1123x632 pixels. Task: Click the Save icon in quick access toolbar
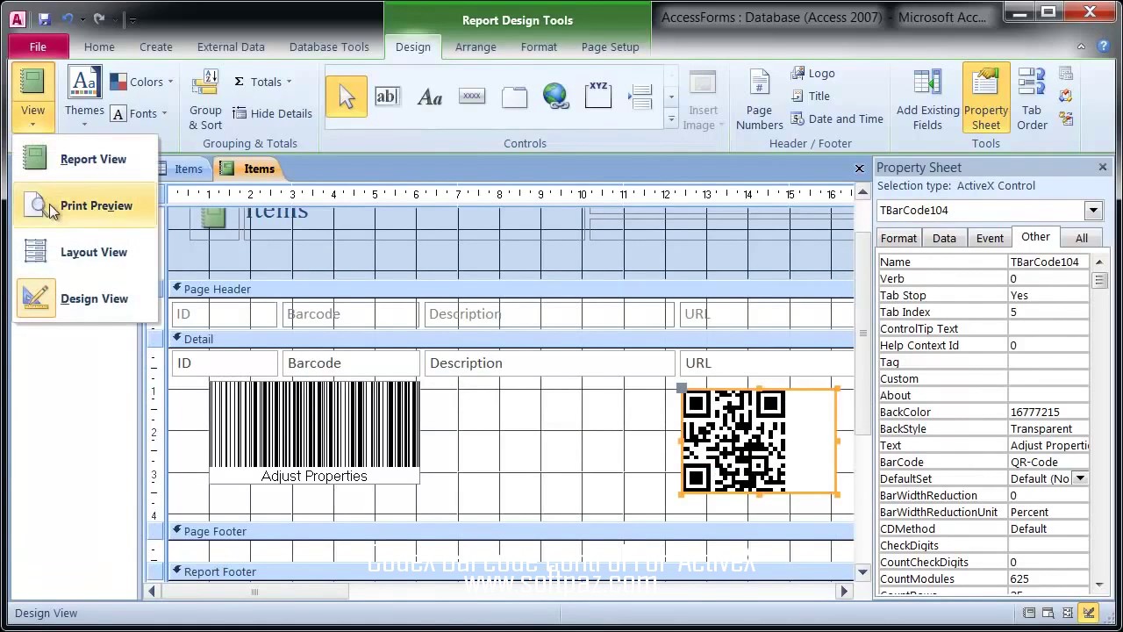coord(44,18)
